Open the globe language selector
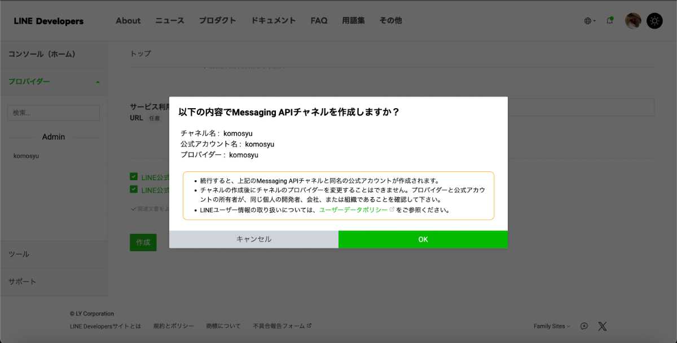 click(x=590, y=21)
